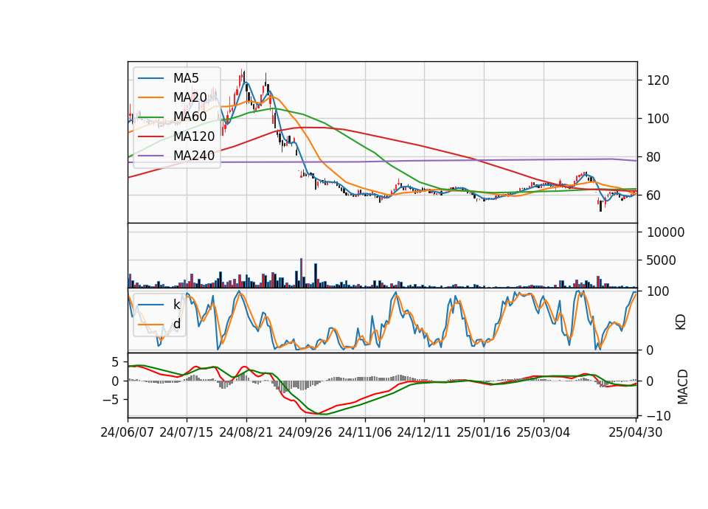
Task: Click the 25/04/30 date axis label
Action: coord(636,432)
